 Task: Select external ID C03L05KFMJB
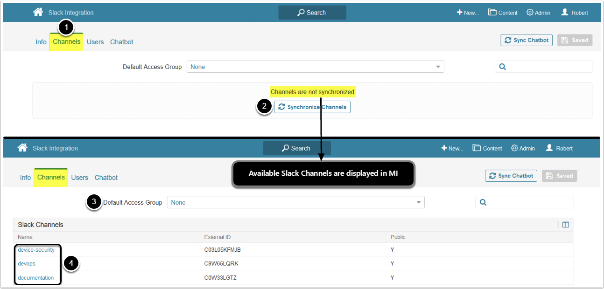[223, 250]
